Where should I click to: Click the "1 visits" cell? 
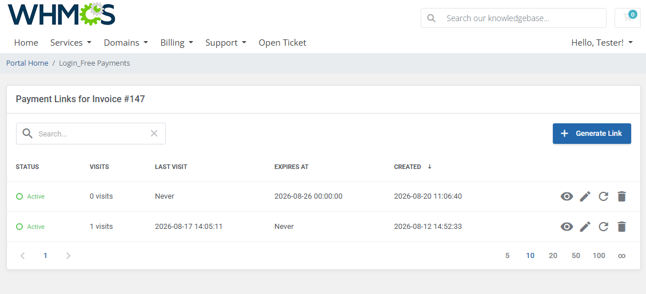101,227
